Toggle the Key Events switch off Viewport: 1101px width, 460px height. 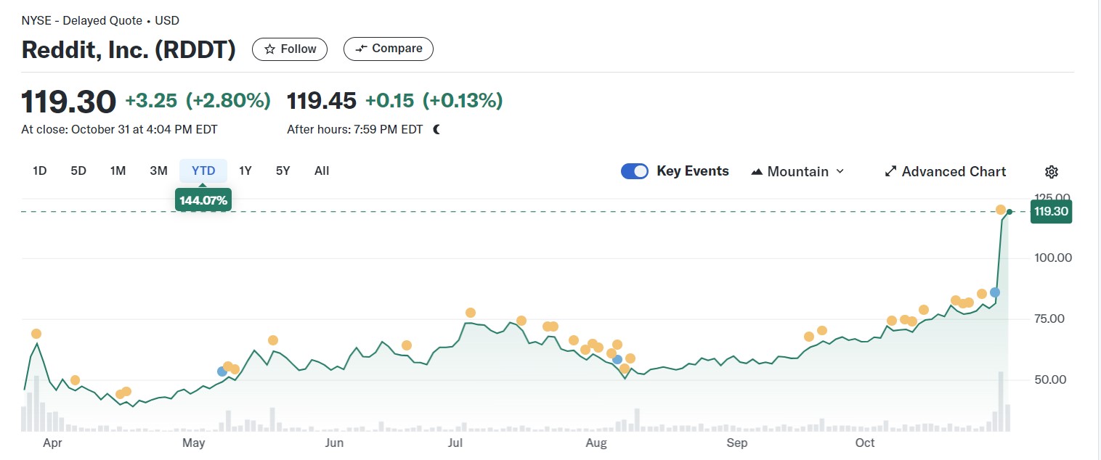coord(635,171)
